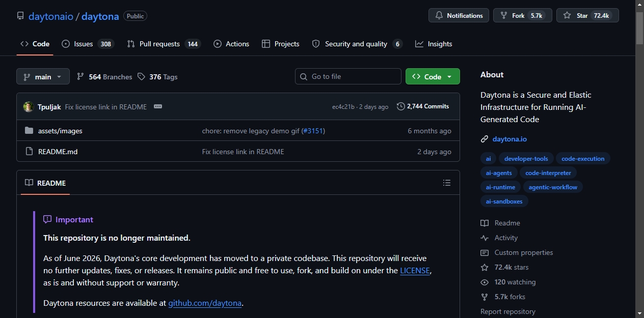Click the folder icon next to assets/images

click(29, 131)
